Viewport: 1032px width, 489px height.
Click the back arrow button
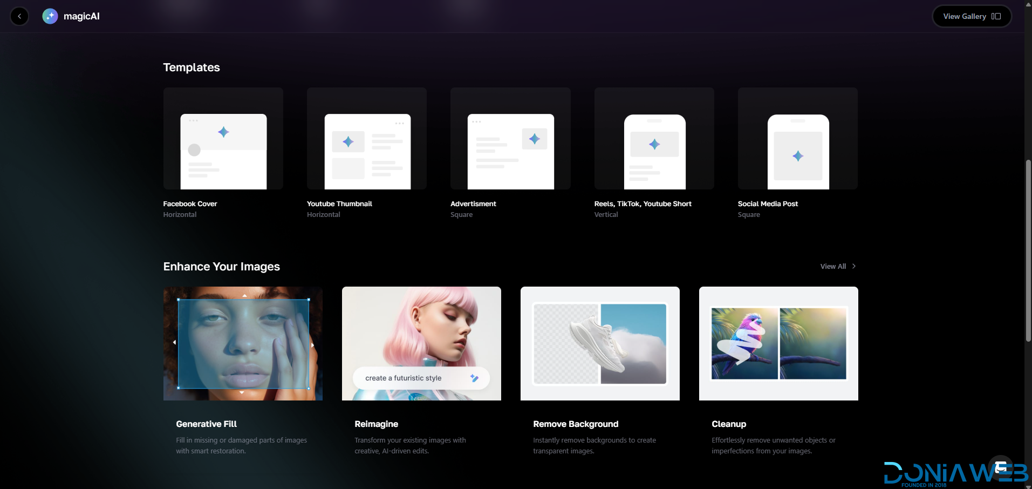[x=19, y=16]
